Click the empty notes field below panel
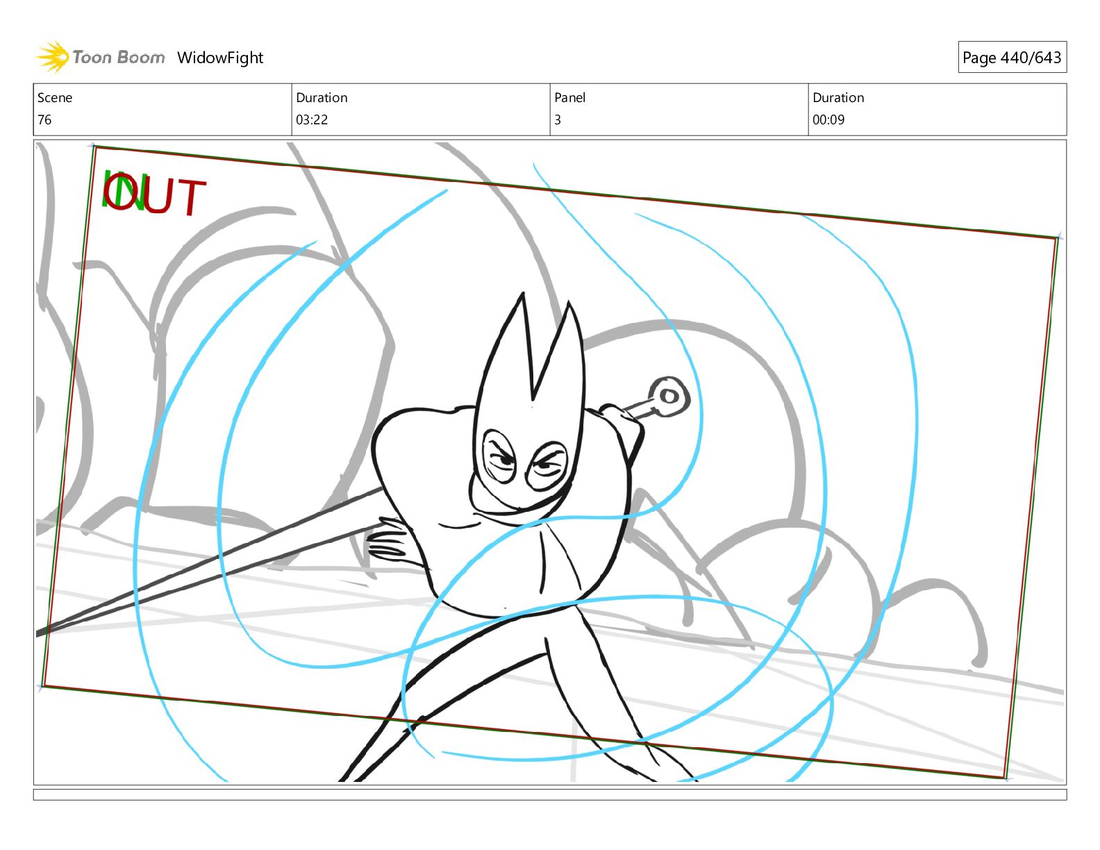This screenshot has height=850, width=1100. [550, 794]
